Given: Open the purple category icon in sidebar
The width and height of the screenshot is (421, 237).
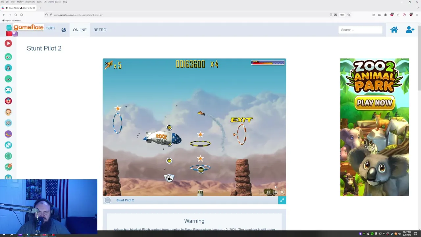Looking at the screenshot, I should tap(8, 134).
